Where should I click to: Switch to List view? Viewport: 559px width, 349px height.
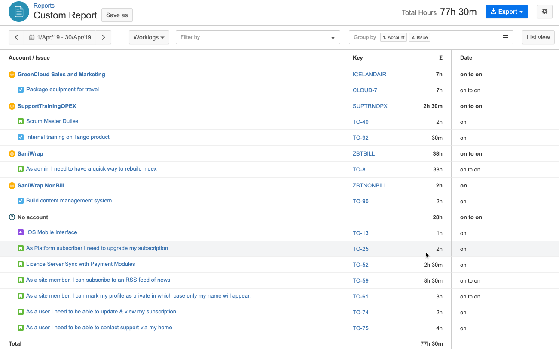tap(538, 37)
